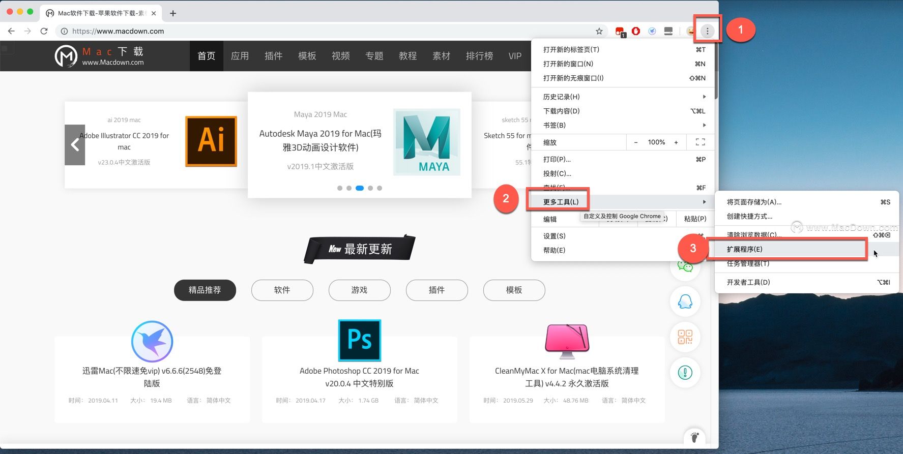Image resolution: width=903 pixels, height=454 pixels.
Task: Click the Xunlei bird app icon
Action: click(152, 341)
